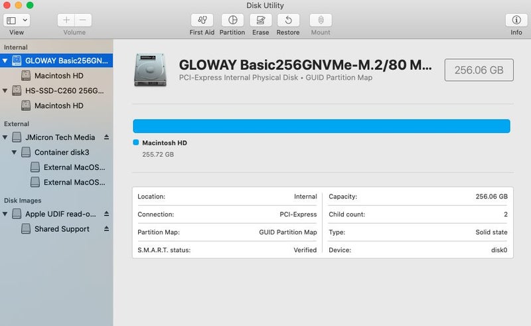
Task: Click the Restore toolbar icon
Action: [288, 21]
